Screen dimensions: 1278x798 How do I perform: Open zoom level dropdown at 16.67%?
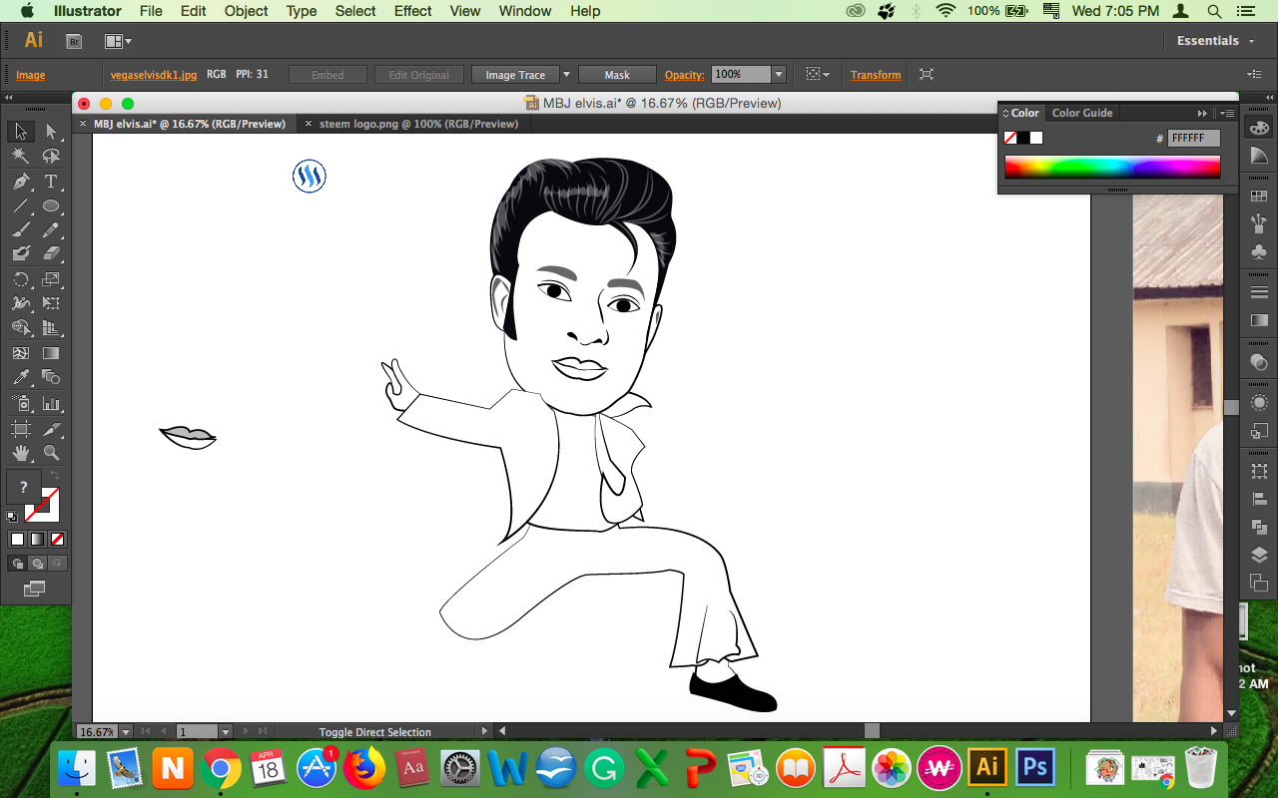pos(124,731)
